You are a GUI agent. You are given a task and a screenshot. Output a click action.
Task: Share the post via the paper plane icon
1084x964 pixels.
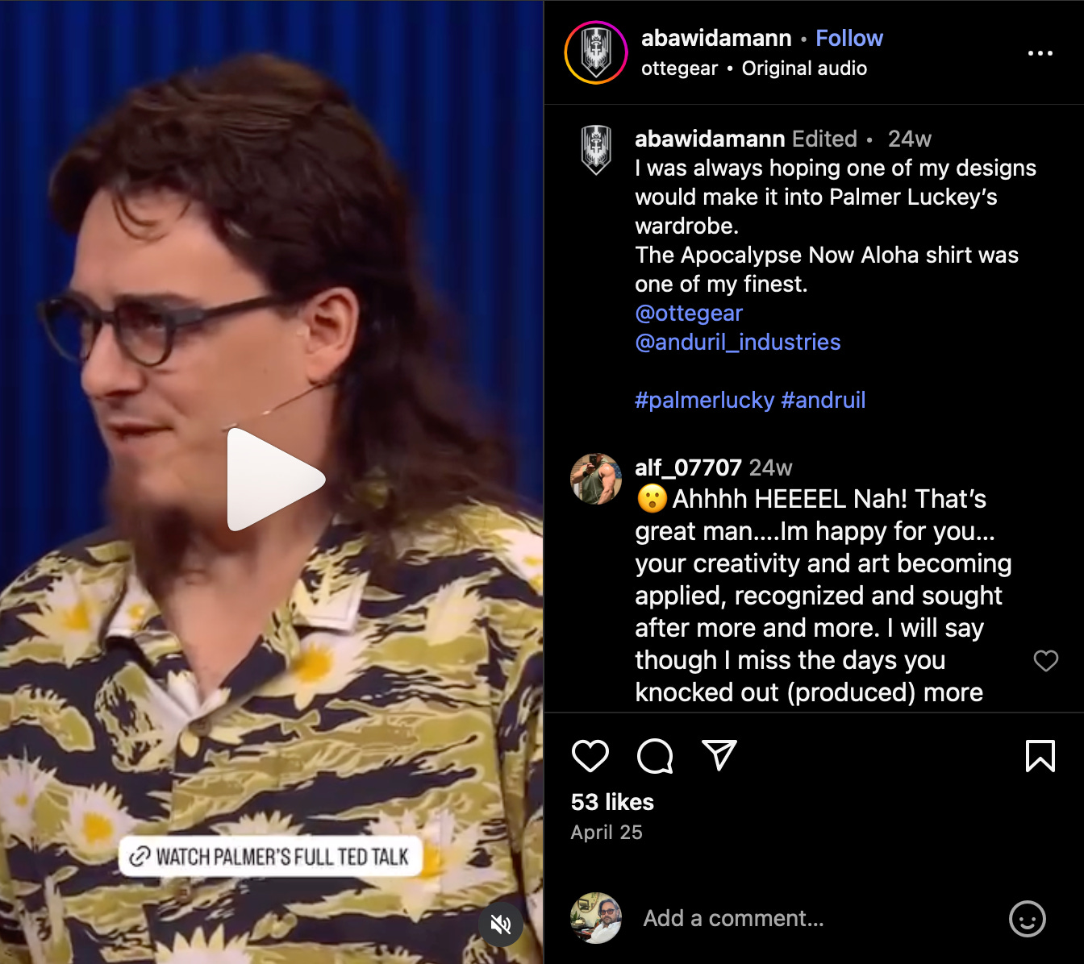(x=719, y=755)
